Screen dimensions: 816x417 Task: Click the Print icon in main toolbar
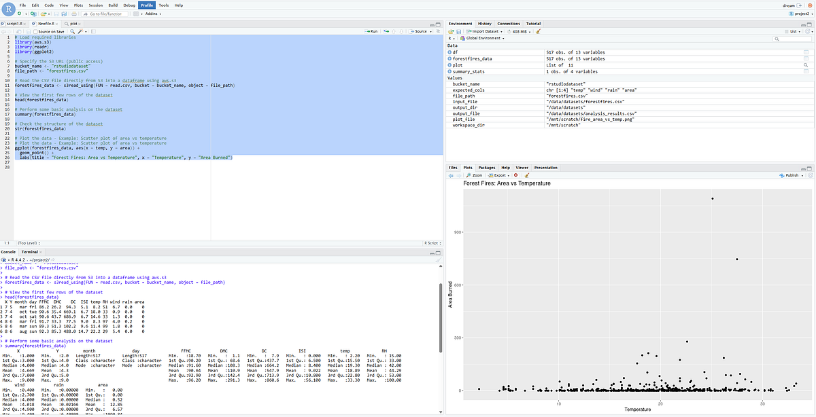tap(74, 14)
